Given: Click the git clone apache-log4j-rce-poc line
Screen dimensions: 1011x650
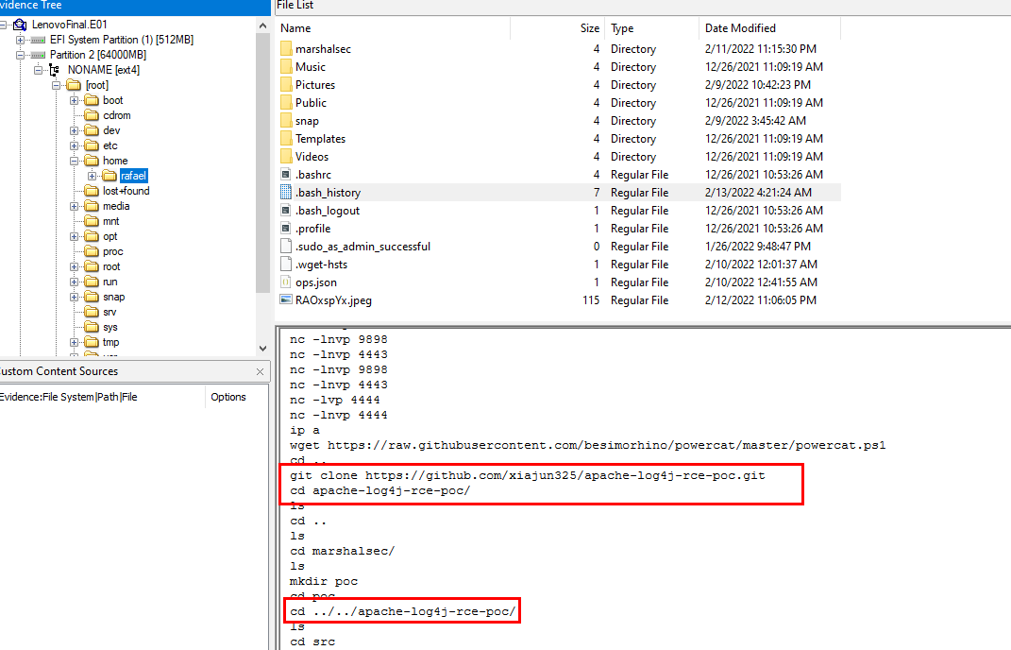Looking at the screenshot, I should tap(528, 476).
